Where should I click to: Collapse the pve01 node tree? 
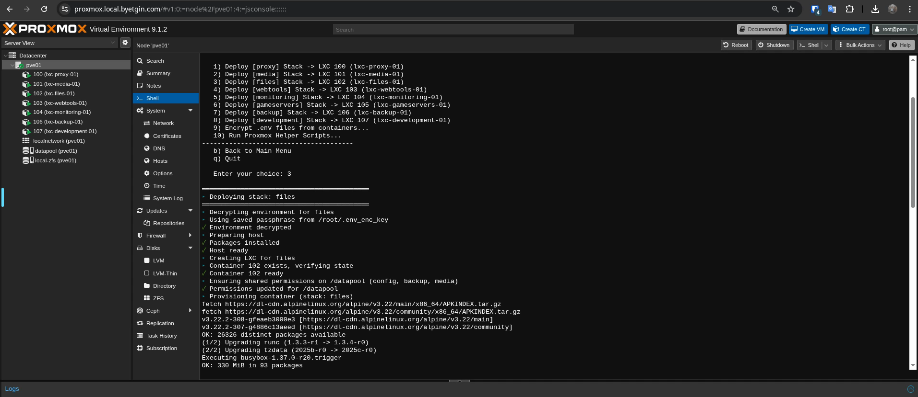coord(12,65)
